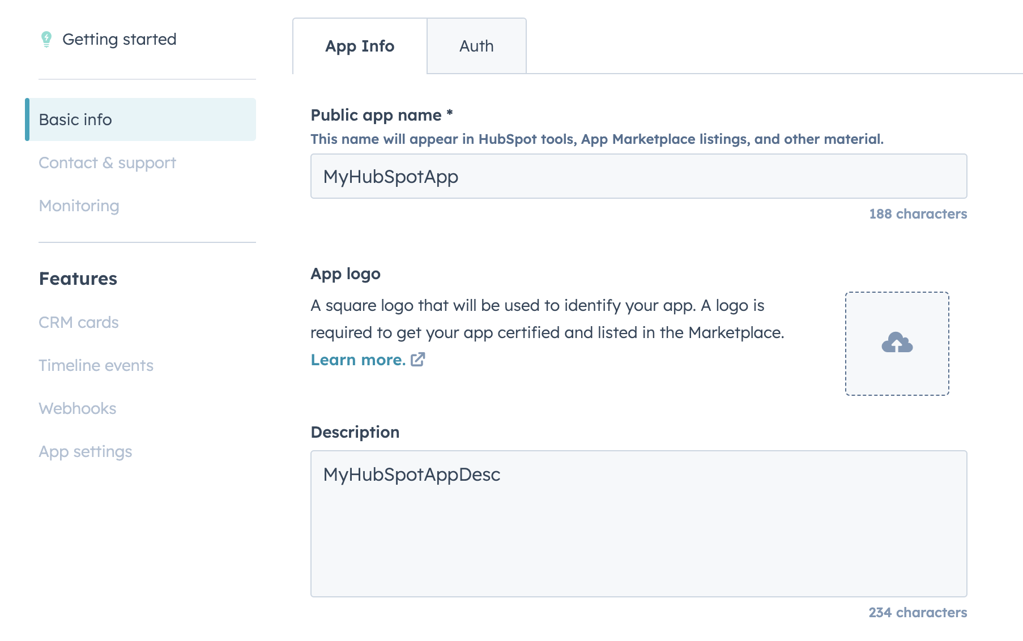1023x641 pixels.
Task: Click the Description field label
Action: [x=355, y=432]
